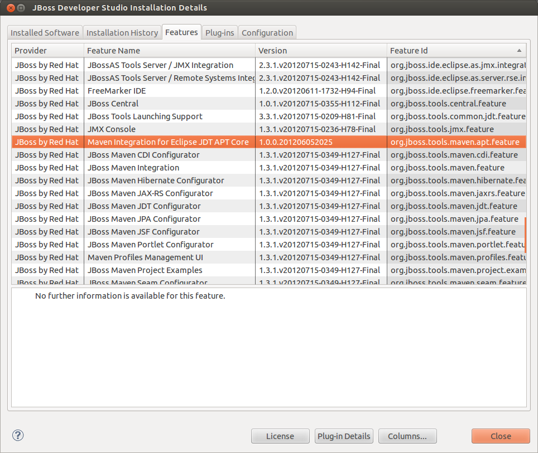The width and height of the screenshot is (538, 453).
Task: Switch to the Plug-ins tab
Action: (219, 32)
